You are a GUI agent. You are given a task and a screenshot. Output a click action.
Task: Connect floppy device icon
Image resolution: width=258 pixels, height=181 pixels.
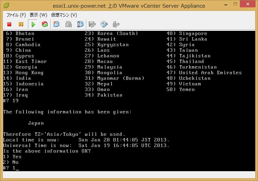[92, 25]
